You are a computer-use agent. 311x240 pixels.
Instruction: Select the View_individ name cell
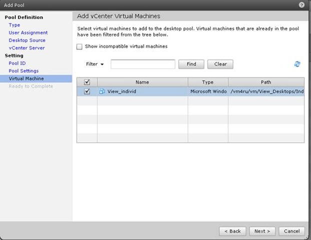point(142,91)
